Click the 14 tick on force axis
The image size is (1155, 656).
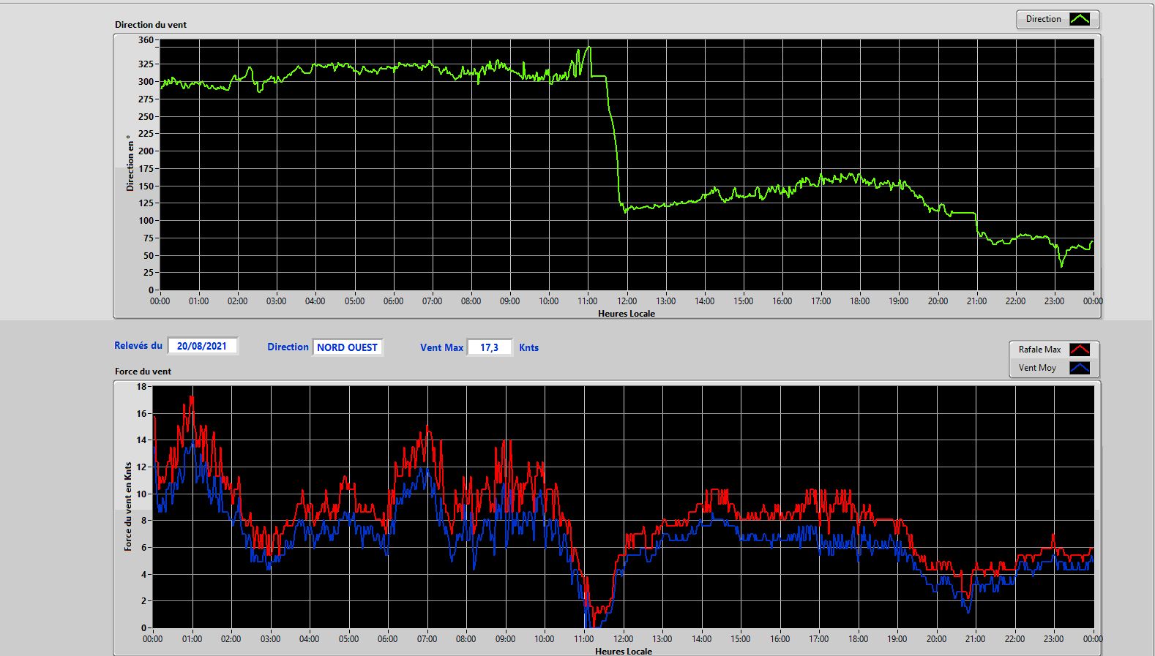[x=141, y=440]
